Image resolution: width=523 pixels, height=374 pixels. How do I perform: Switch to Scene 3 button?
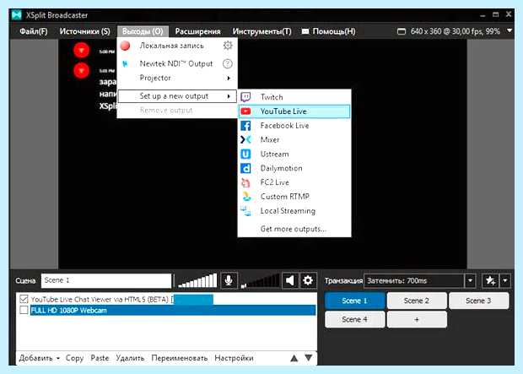click(x=478, y=301)
